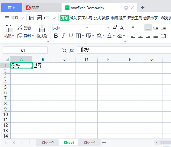Click the Paste clipboard icon

pyautogui.click(x=9, y=28)
